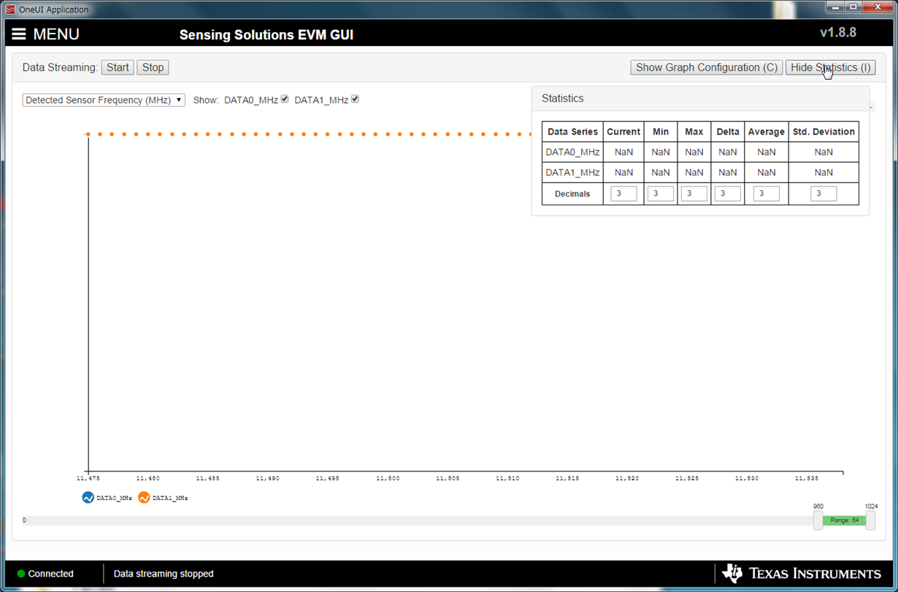Click the green Range: 64 slider bar
898x592 pixels.
844,520
